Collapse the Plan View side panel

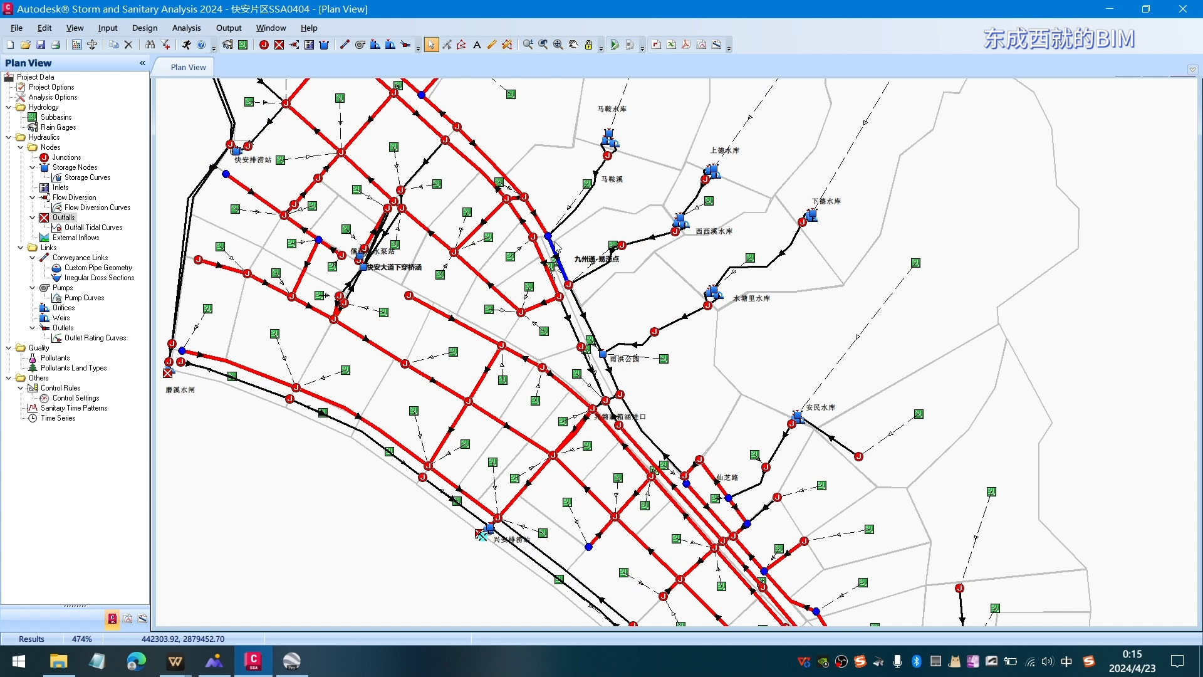coord(142,63)
